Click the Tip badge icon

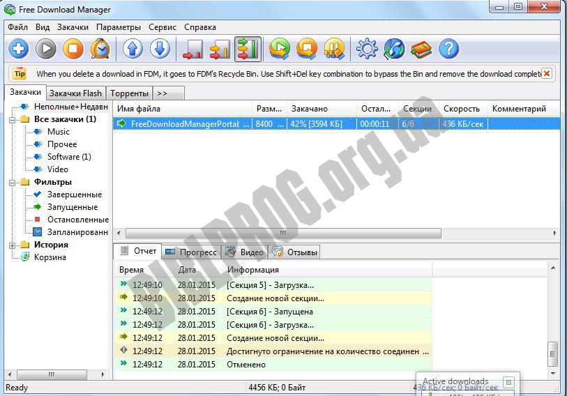[20, 73]
